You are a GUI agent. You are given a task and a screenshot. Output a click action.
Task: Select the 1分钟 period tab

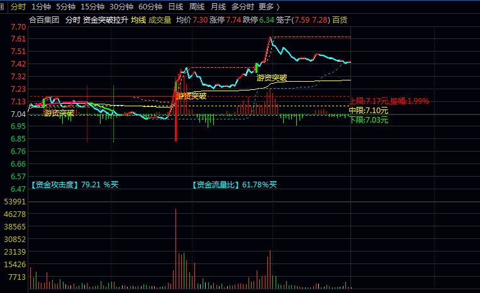[x=42, y=7]
